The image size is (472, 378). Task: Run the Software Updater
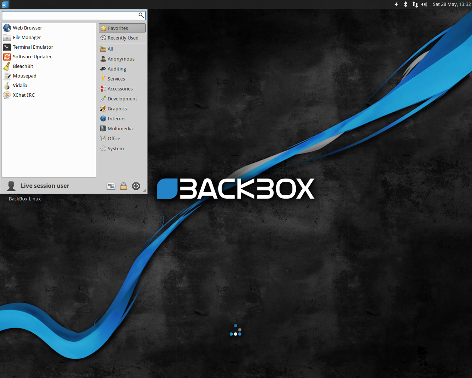(x=32, y=56)
